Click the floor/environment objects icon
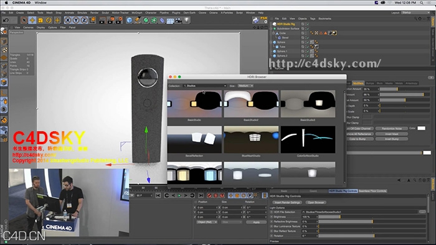This screenshot has height=245, width=436. pos(170,21)
